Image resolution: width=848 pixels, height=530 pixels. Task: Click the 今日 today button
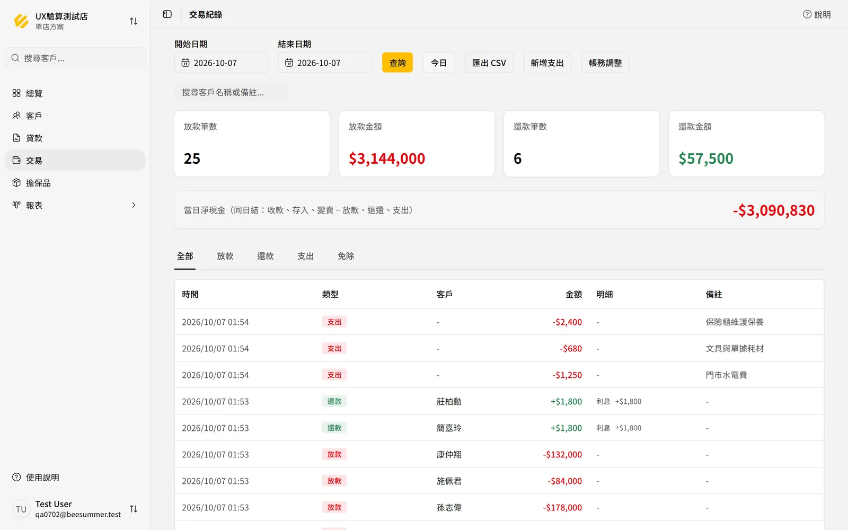pyautogui.click(x=439, y=63)
